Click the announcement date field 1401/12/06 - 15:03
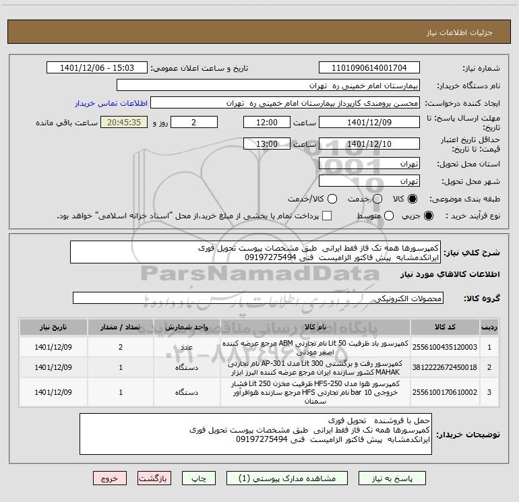The image size is (519, 502). click(x=97, y=68)
